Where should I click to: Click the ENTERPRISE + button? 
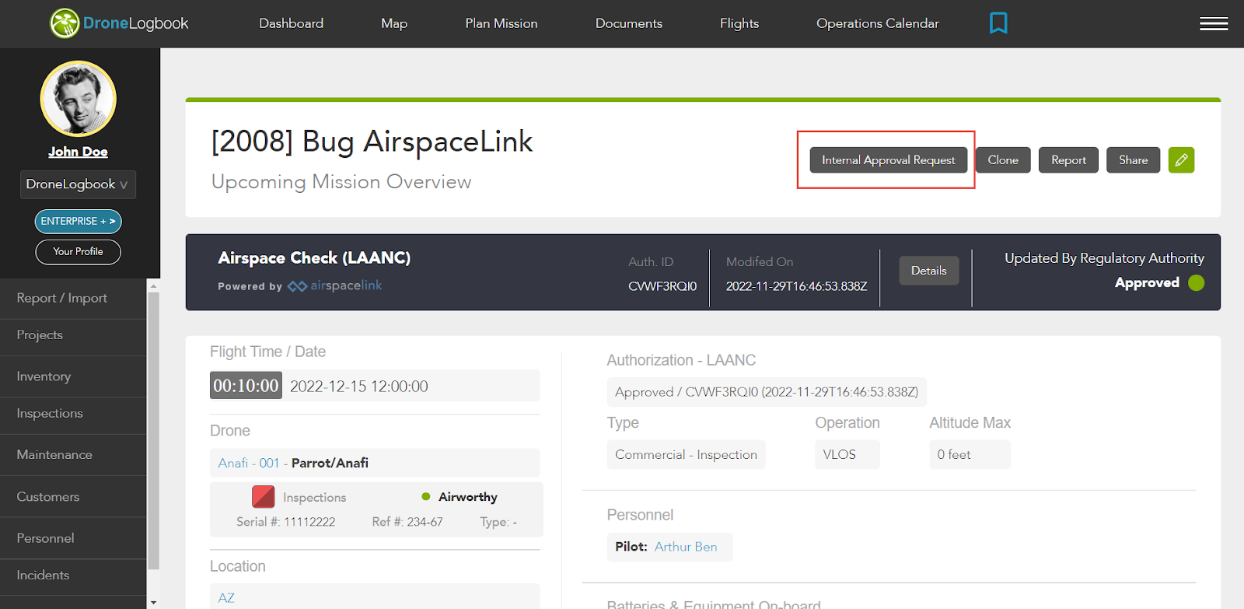coord(78,222)
